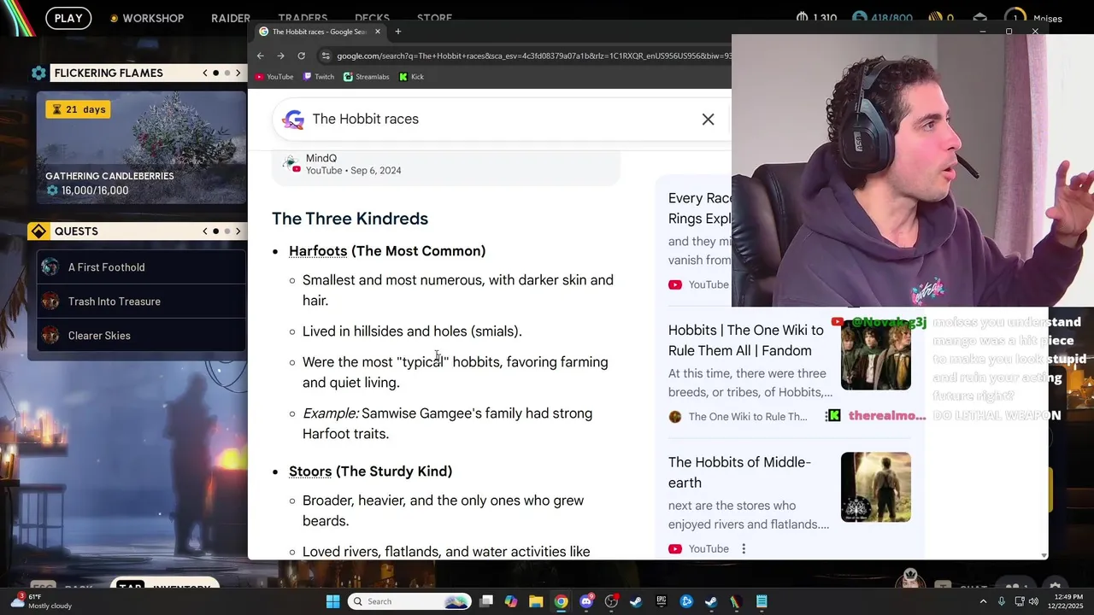Click the Trash Into Treasure quest avatar icon
This screenshot has height=615, width=1094.
pos(50,302)
